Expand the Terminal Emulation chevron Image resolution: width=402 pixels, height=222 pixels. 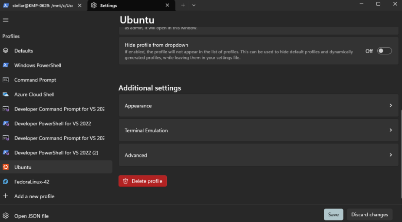point(391,130)
